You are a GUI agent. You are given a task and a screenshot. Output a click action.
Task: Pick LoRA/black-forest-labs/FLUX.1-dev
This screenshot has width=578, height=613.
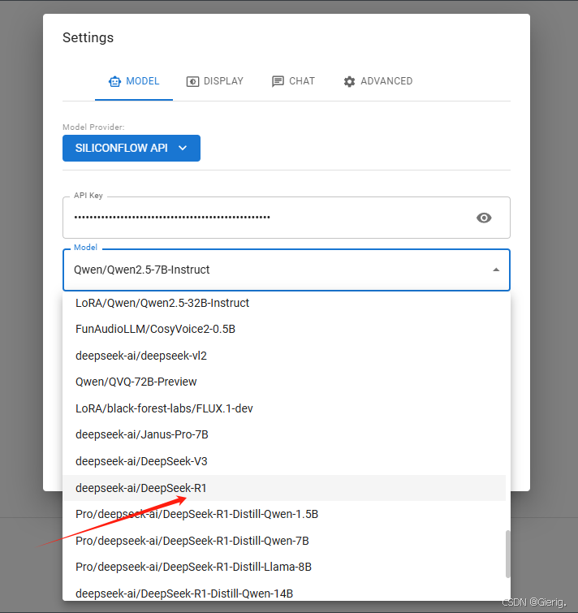tap(284, 408)
